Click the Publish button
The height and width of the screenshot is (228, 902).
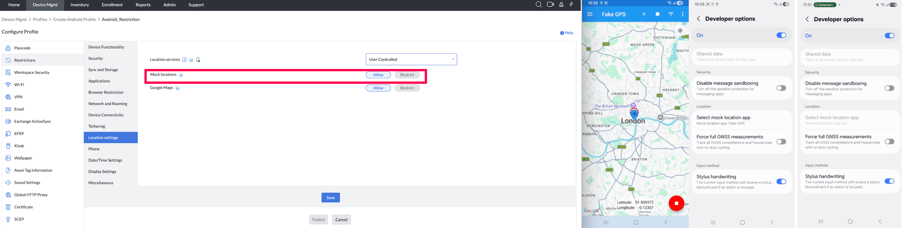coord(319,220)
